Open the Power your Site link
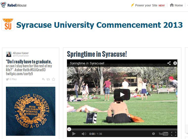Screen dimensions: 188x139 pyautogui.click(x=146, y=5)
